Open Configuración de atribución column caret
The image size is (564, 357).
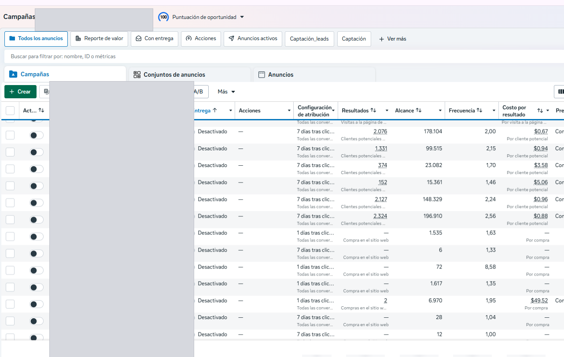pos(334,111)
